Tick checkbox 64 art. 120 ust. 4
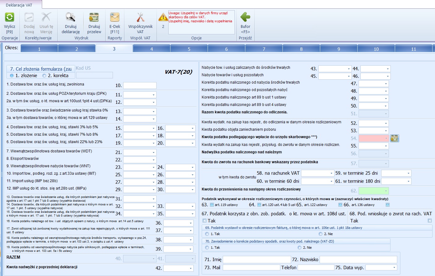The image size is (435, 276). pyautogui.click(x=259, y=205)
